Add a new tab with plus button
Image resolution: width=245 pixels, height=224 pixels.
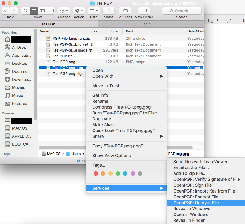point(200,24)
